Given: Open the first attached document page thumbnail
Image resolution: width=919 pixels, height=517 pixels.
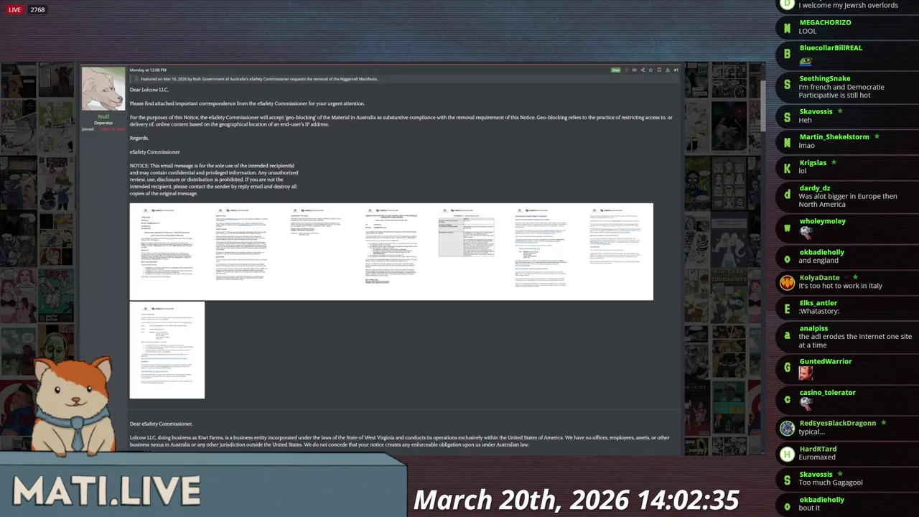Looking at the screenshot, I should click(x=167, y=251).
